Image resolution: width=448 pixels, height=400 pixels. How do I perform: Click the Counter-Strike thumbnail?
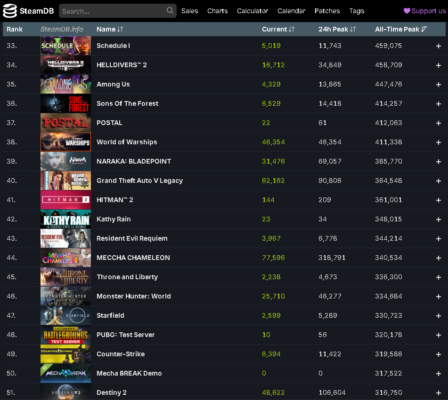click(65, 354)
